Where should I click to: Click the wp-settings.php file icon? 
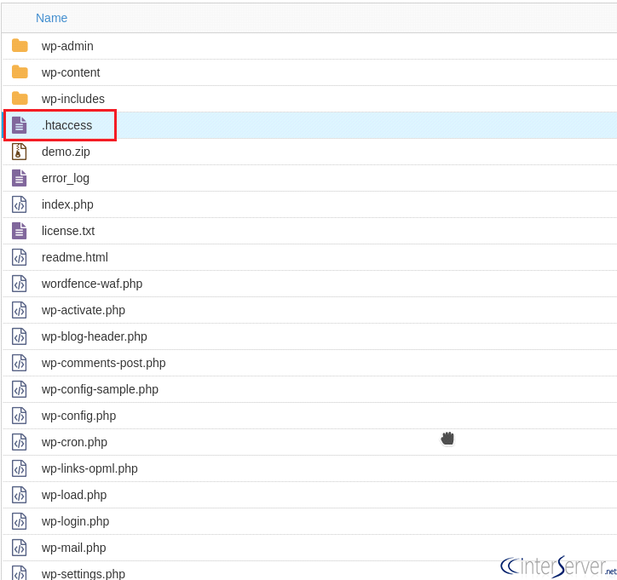pyautogui.click(x=20, y=572)
